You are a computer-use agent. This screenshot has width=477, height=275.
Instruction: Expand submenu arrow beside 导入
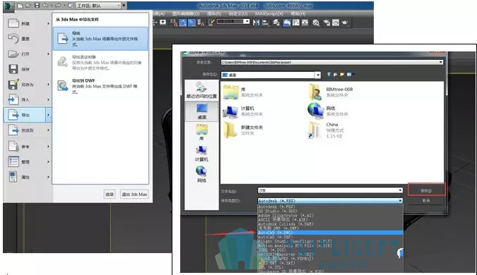[x=48, y=99]
